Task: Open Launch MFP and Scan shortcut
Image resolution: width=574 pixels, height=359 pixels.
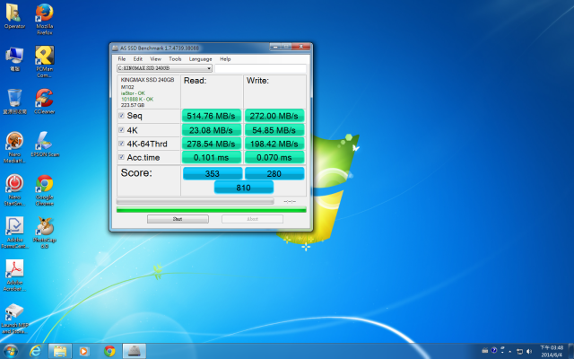Action: pyautogui.click(x=14, y=319)
